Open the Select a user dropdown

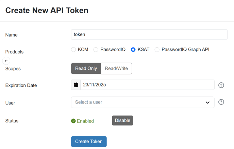(143, 102)
